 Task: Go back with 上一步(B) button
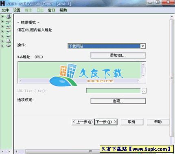click(x=83, y=122)
